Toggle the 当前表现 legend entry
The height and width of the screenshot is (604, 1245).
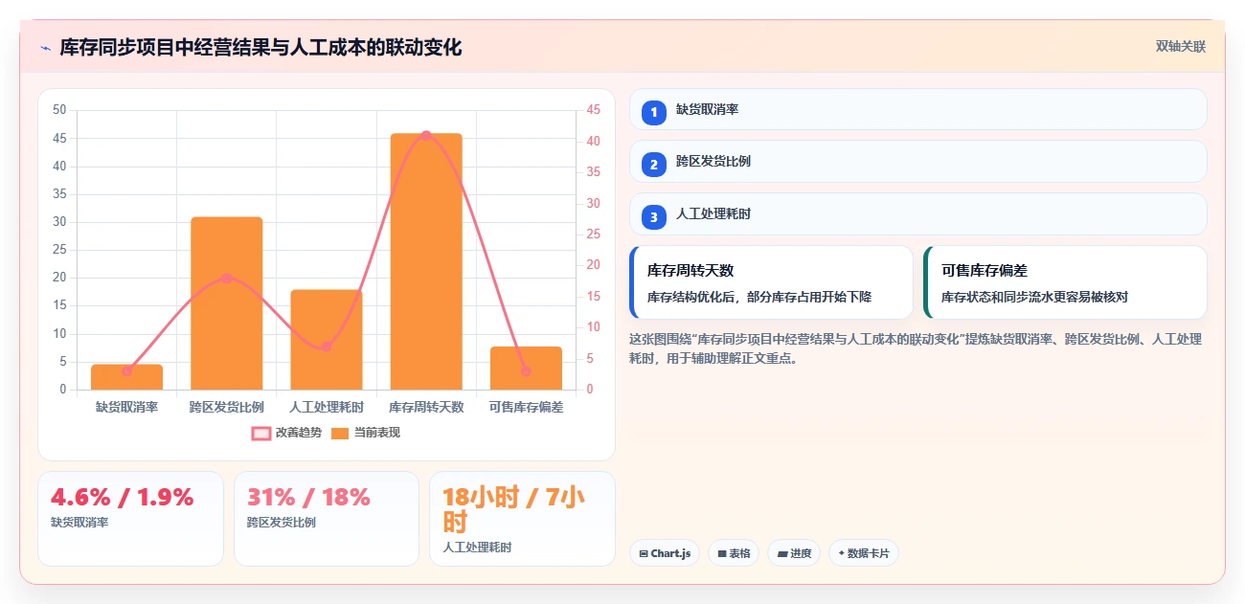pyautogui.click(x=366, y=433)
